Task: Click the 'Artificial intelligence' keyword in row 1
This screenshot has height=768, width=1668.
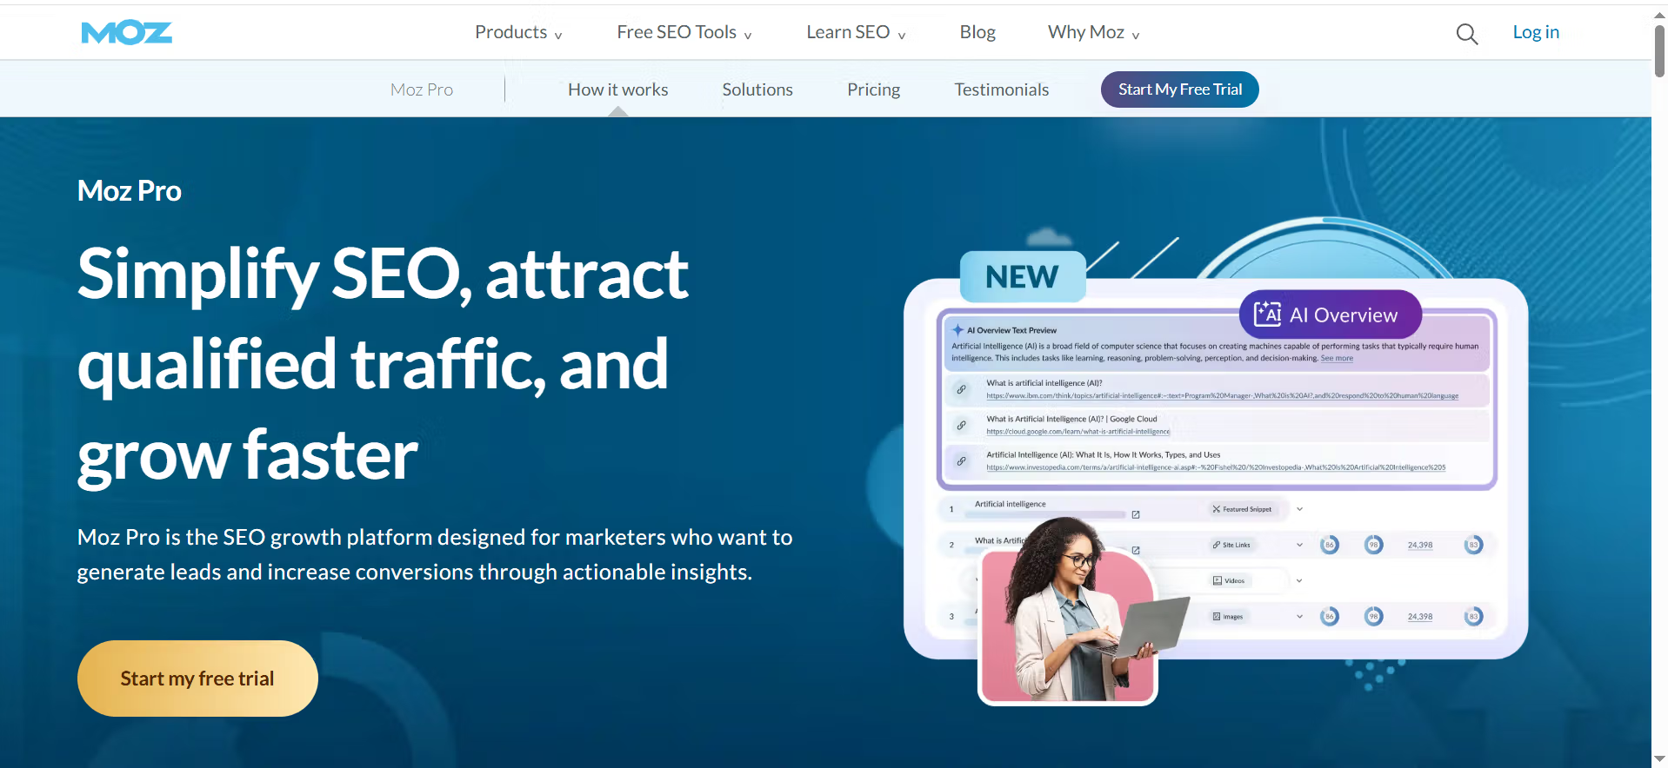Action: coord(1010,504)
